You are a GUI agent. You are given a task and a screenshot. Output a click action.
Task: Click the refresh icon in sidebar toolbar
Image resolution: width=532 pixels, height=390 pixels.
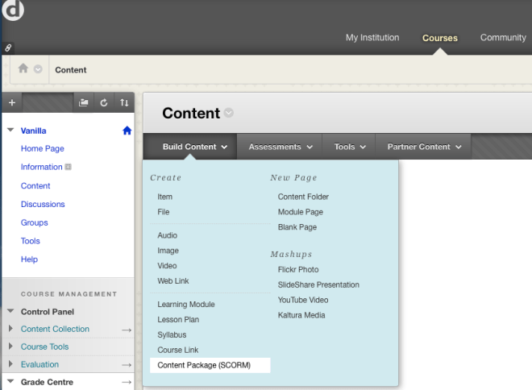coord(104,102)
